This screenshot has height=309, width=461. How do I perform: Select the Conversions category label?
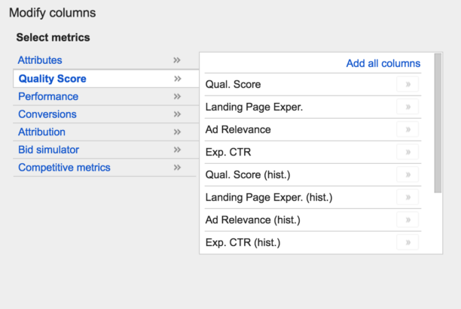pyautogui.click(x=47, y=114)
